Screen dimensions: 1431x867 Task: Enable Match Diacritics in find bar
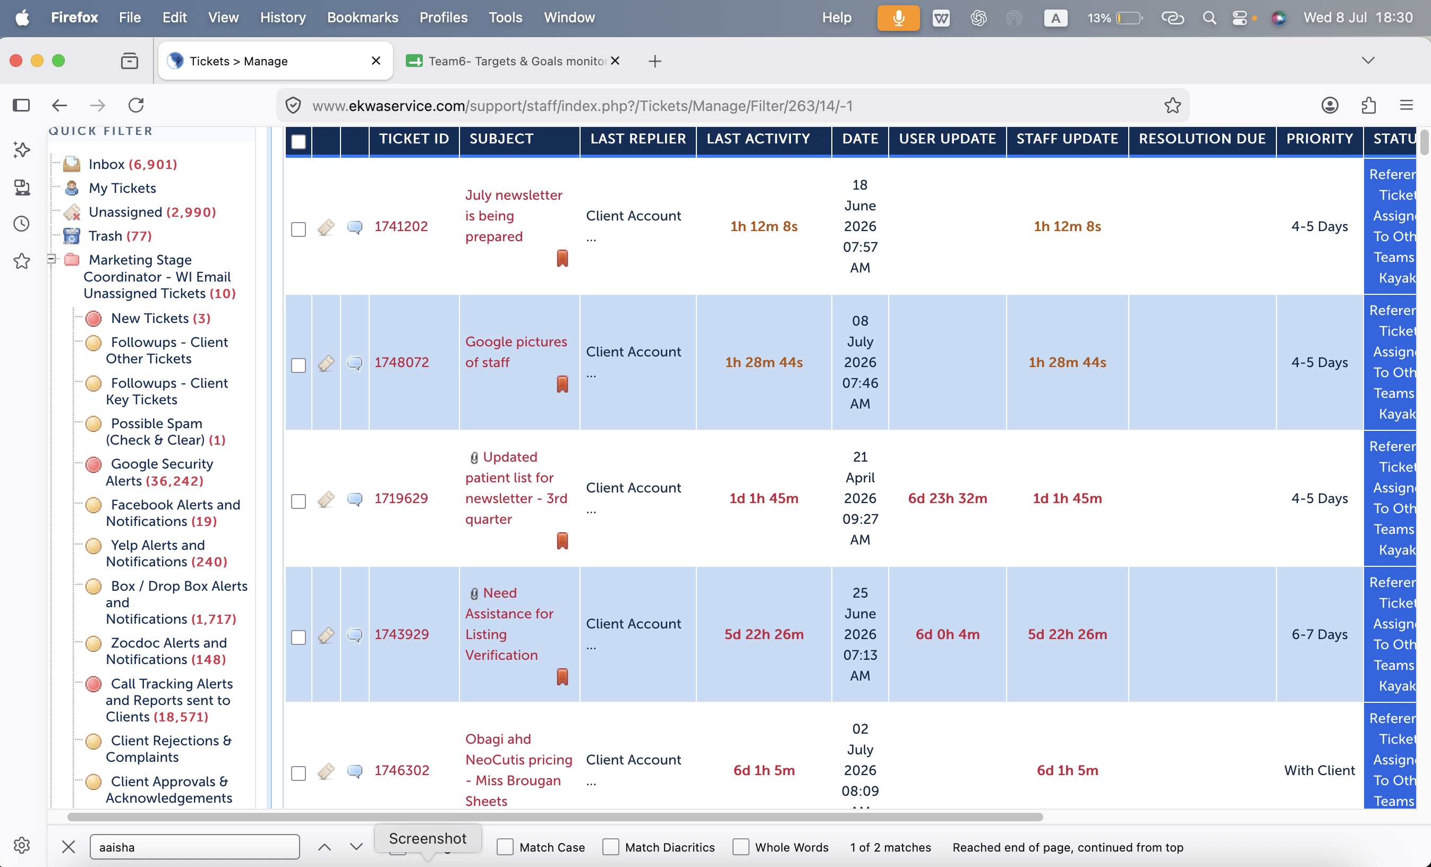coord(610,847)
